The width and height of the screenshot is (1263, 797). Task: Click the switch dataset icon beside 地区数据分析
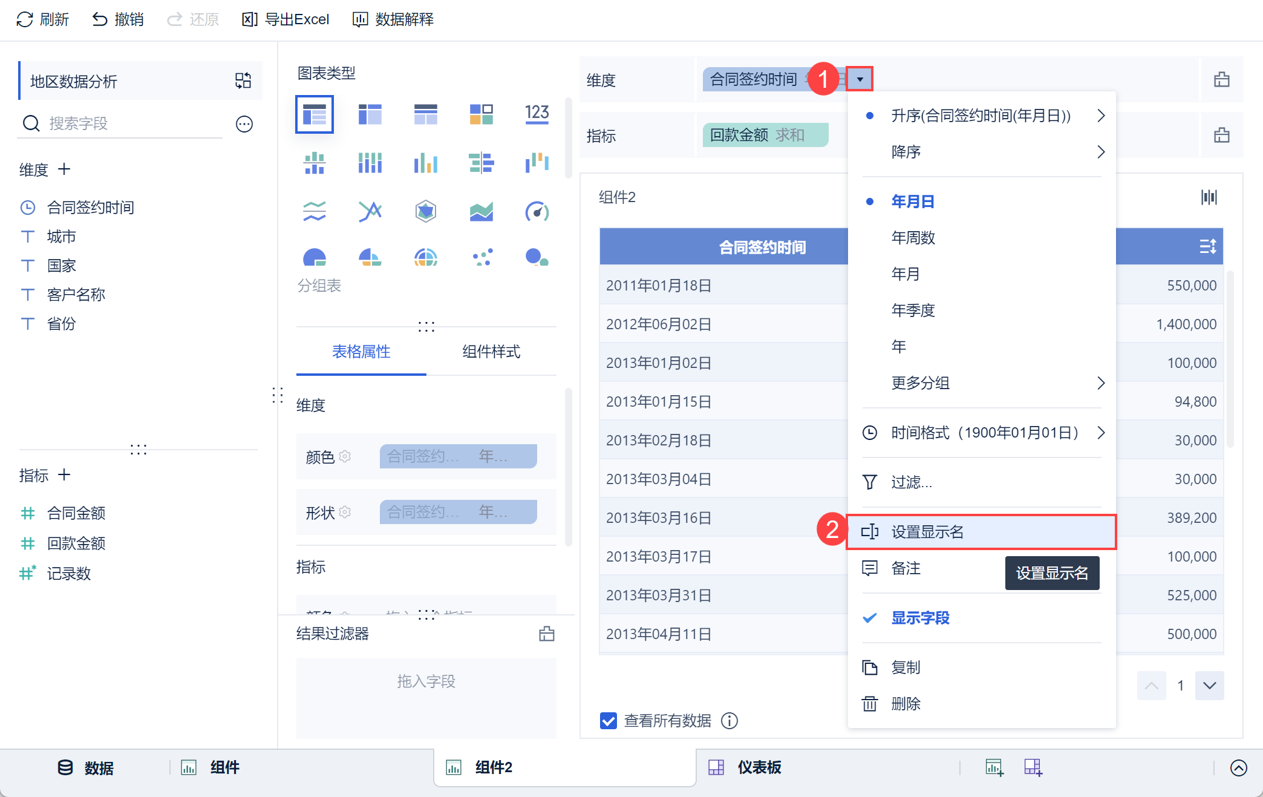tap(243, 80)
